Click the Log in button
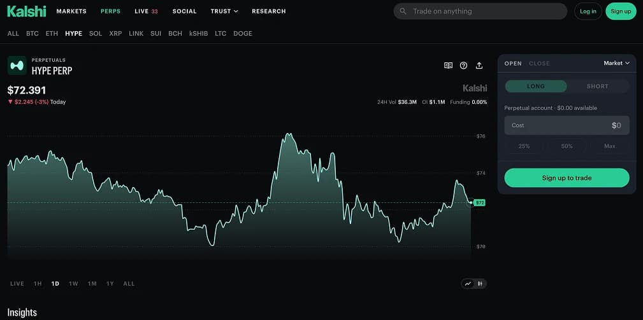643x320 pixels. click(x=588, y=11)
